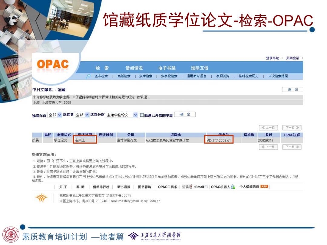Image resolution: width=327 pixels, height=245 pixels.
Task: Click the 上海交通大学图书馆 logo at bottom
Action: point(155,236)
